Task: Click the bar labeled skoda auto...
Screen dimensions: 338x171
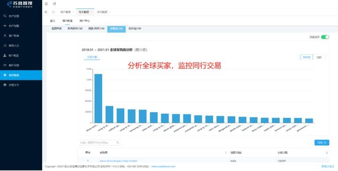Action: pos(243,120)
